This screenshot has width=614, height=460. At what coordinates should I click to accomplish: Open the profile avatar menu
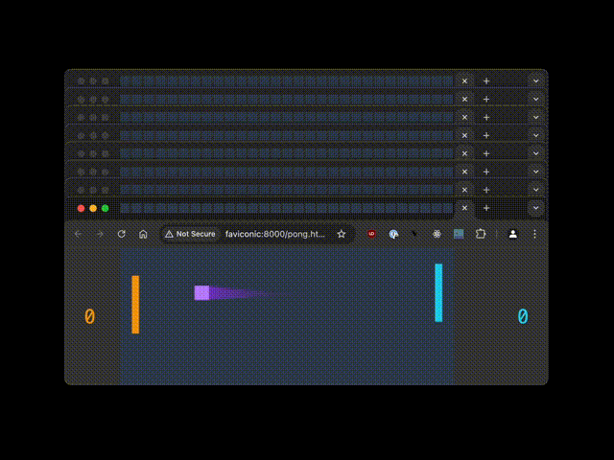click(x=513, y=234)
